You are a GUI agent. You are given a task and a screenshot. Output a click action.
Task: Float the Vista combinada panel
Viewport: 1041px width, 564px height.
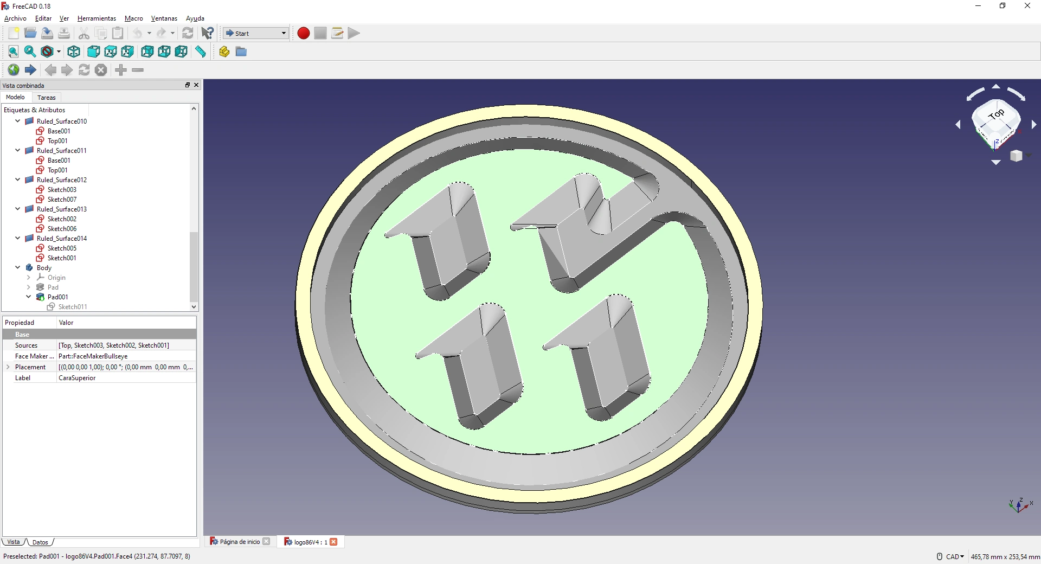point(188,85)
